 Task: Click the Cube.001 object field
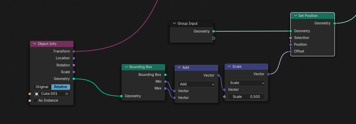coord(52,94)
